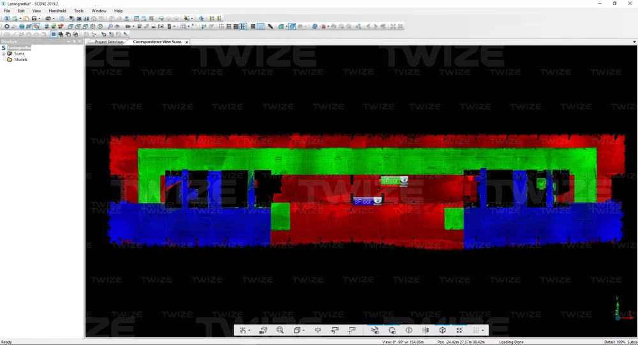Toggle the eye icon on the blue 8Floor label
The width and height of the screenshot is (638, 345).
point(377,201)
